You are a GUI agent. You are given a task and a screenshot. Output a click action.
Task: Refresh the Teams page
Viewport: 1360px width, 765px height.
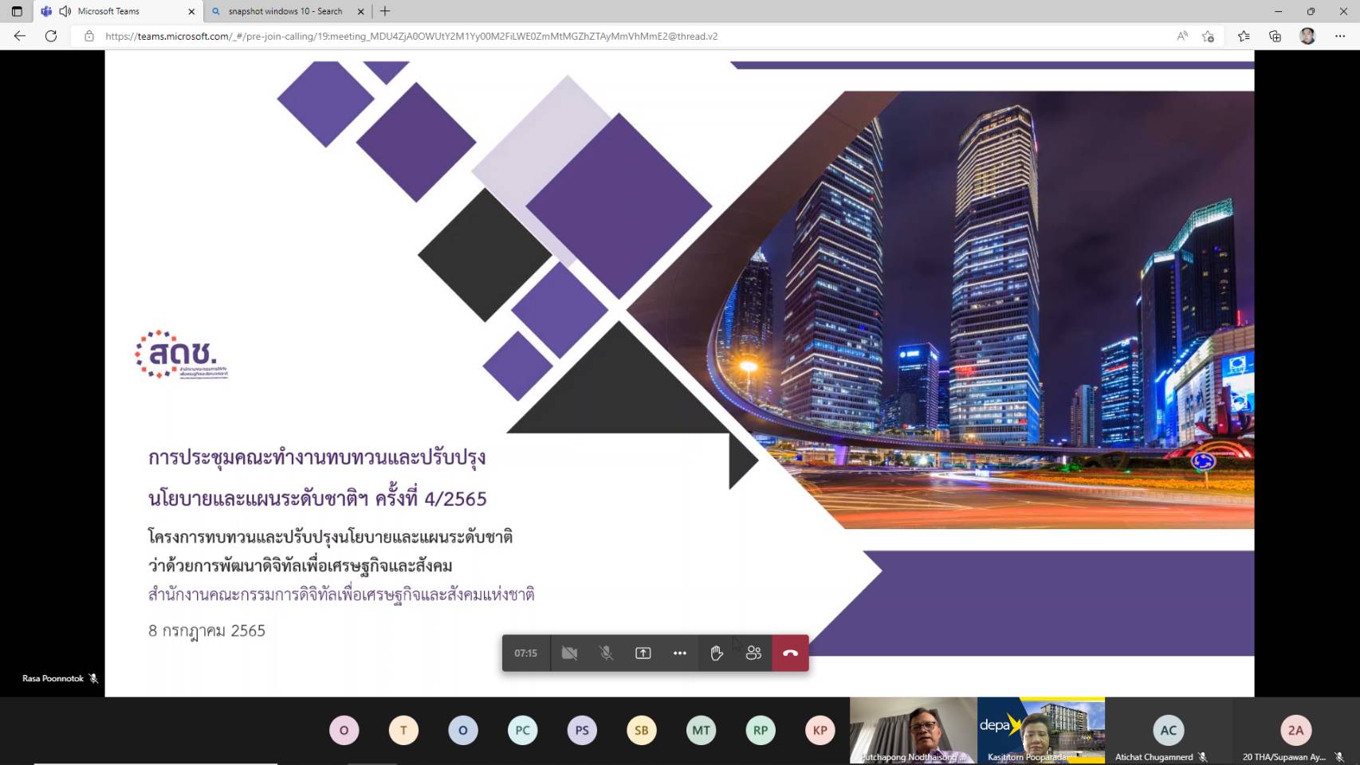point(51,36)
